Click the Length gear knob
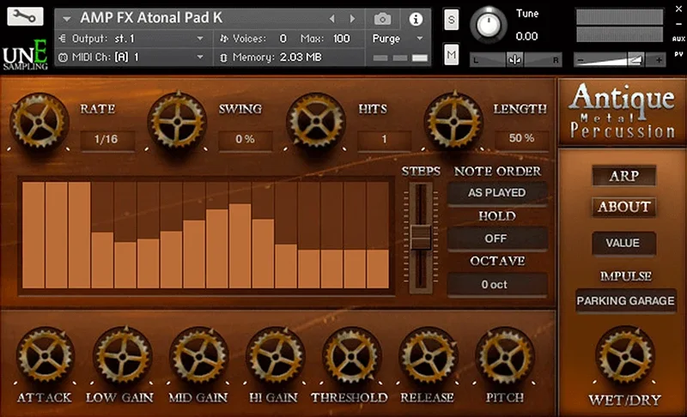 pos(453,121)
